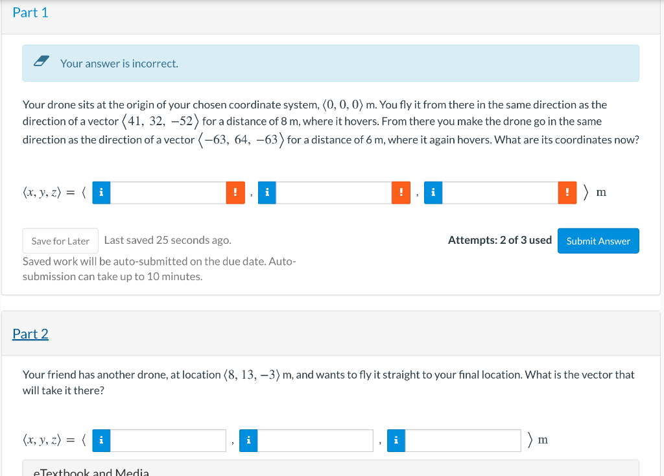Click inside the z-coordinate input of Part 1
Image resolution: width=664 pixels, height=476 pixels.
tap(499, 192)
